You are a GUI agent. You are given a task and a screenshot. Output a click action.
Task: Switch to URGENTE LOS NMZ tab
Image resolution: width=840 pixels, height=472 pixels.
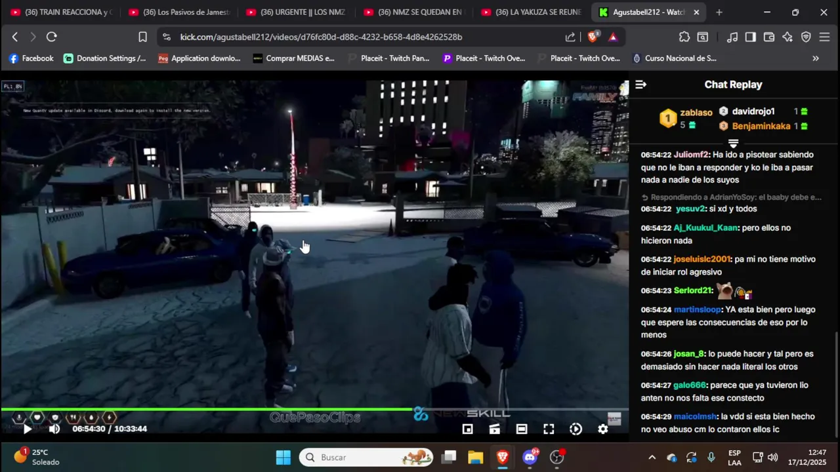[296, 12]
